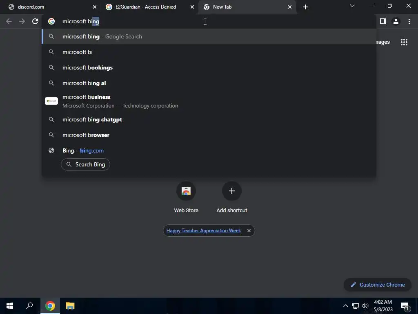Viewport: 418px width, 314px height.
Task: Choose the 'microsoft bookings' suggestion
Action: [x=209, y=67]
